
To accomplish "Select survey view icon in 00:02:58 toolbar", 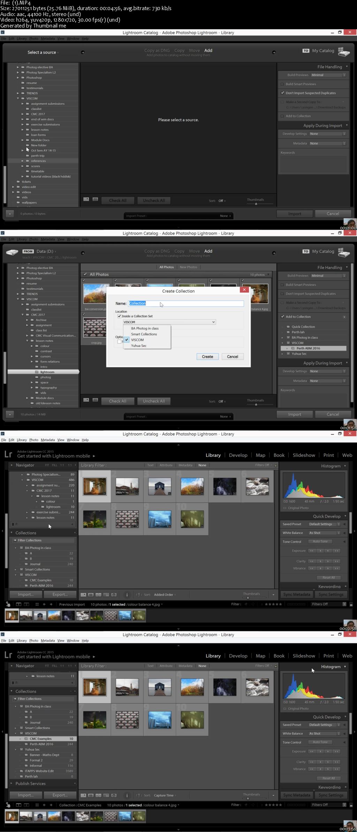I will 106,595.
